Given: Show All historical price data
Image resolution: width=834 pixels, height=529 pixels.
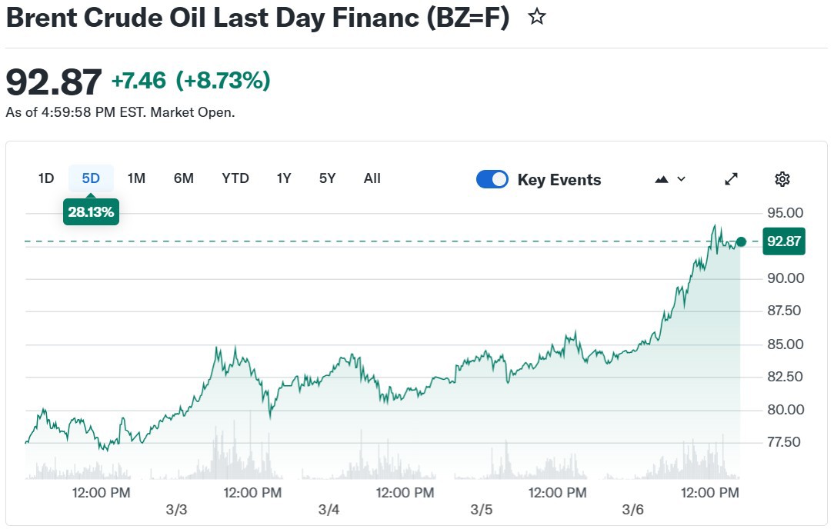Looking at the screenshot, I should pyautogui.click(x=372, y=178).
